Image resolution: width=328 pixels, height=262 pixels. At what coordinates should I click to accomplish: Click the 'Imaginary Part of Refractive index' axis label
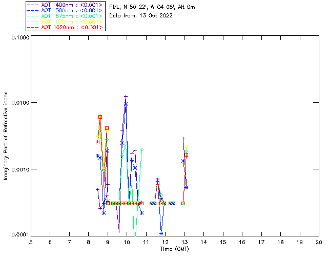(x=6, y=136)
